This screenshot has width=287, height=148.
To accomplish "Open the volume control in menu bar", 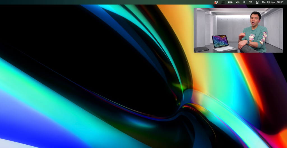I will 238,2.
